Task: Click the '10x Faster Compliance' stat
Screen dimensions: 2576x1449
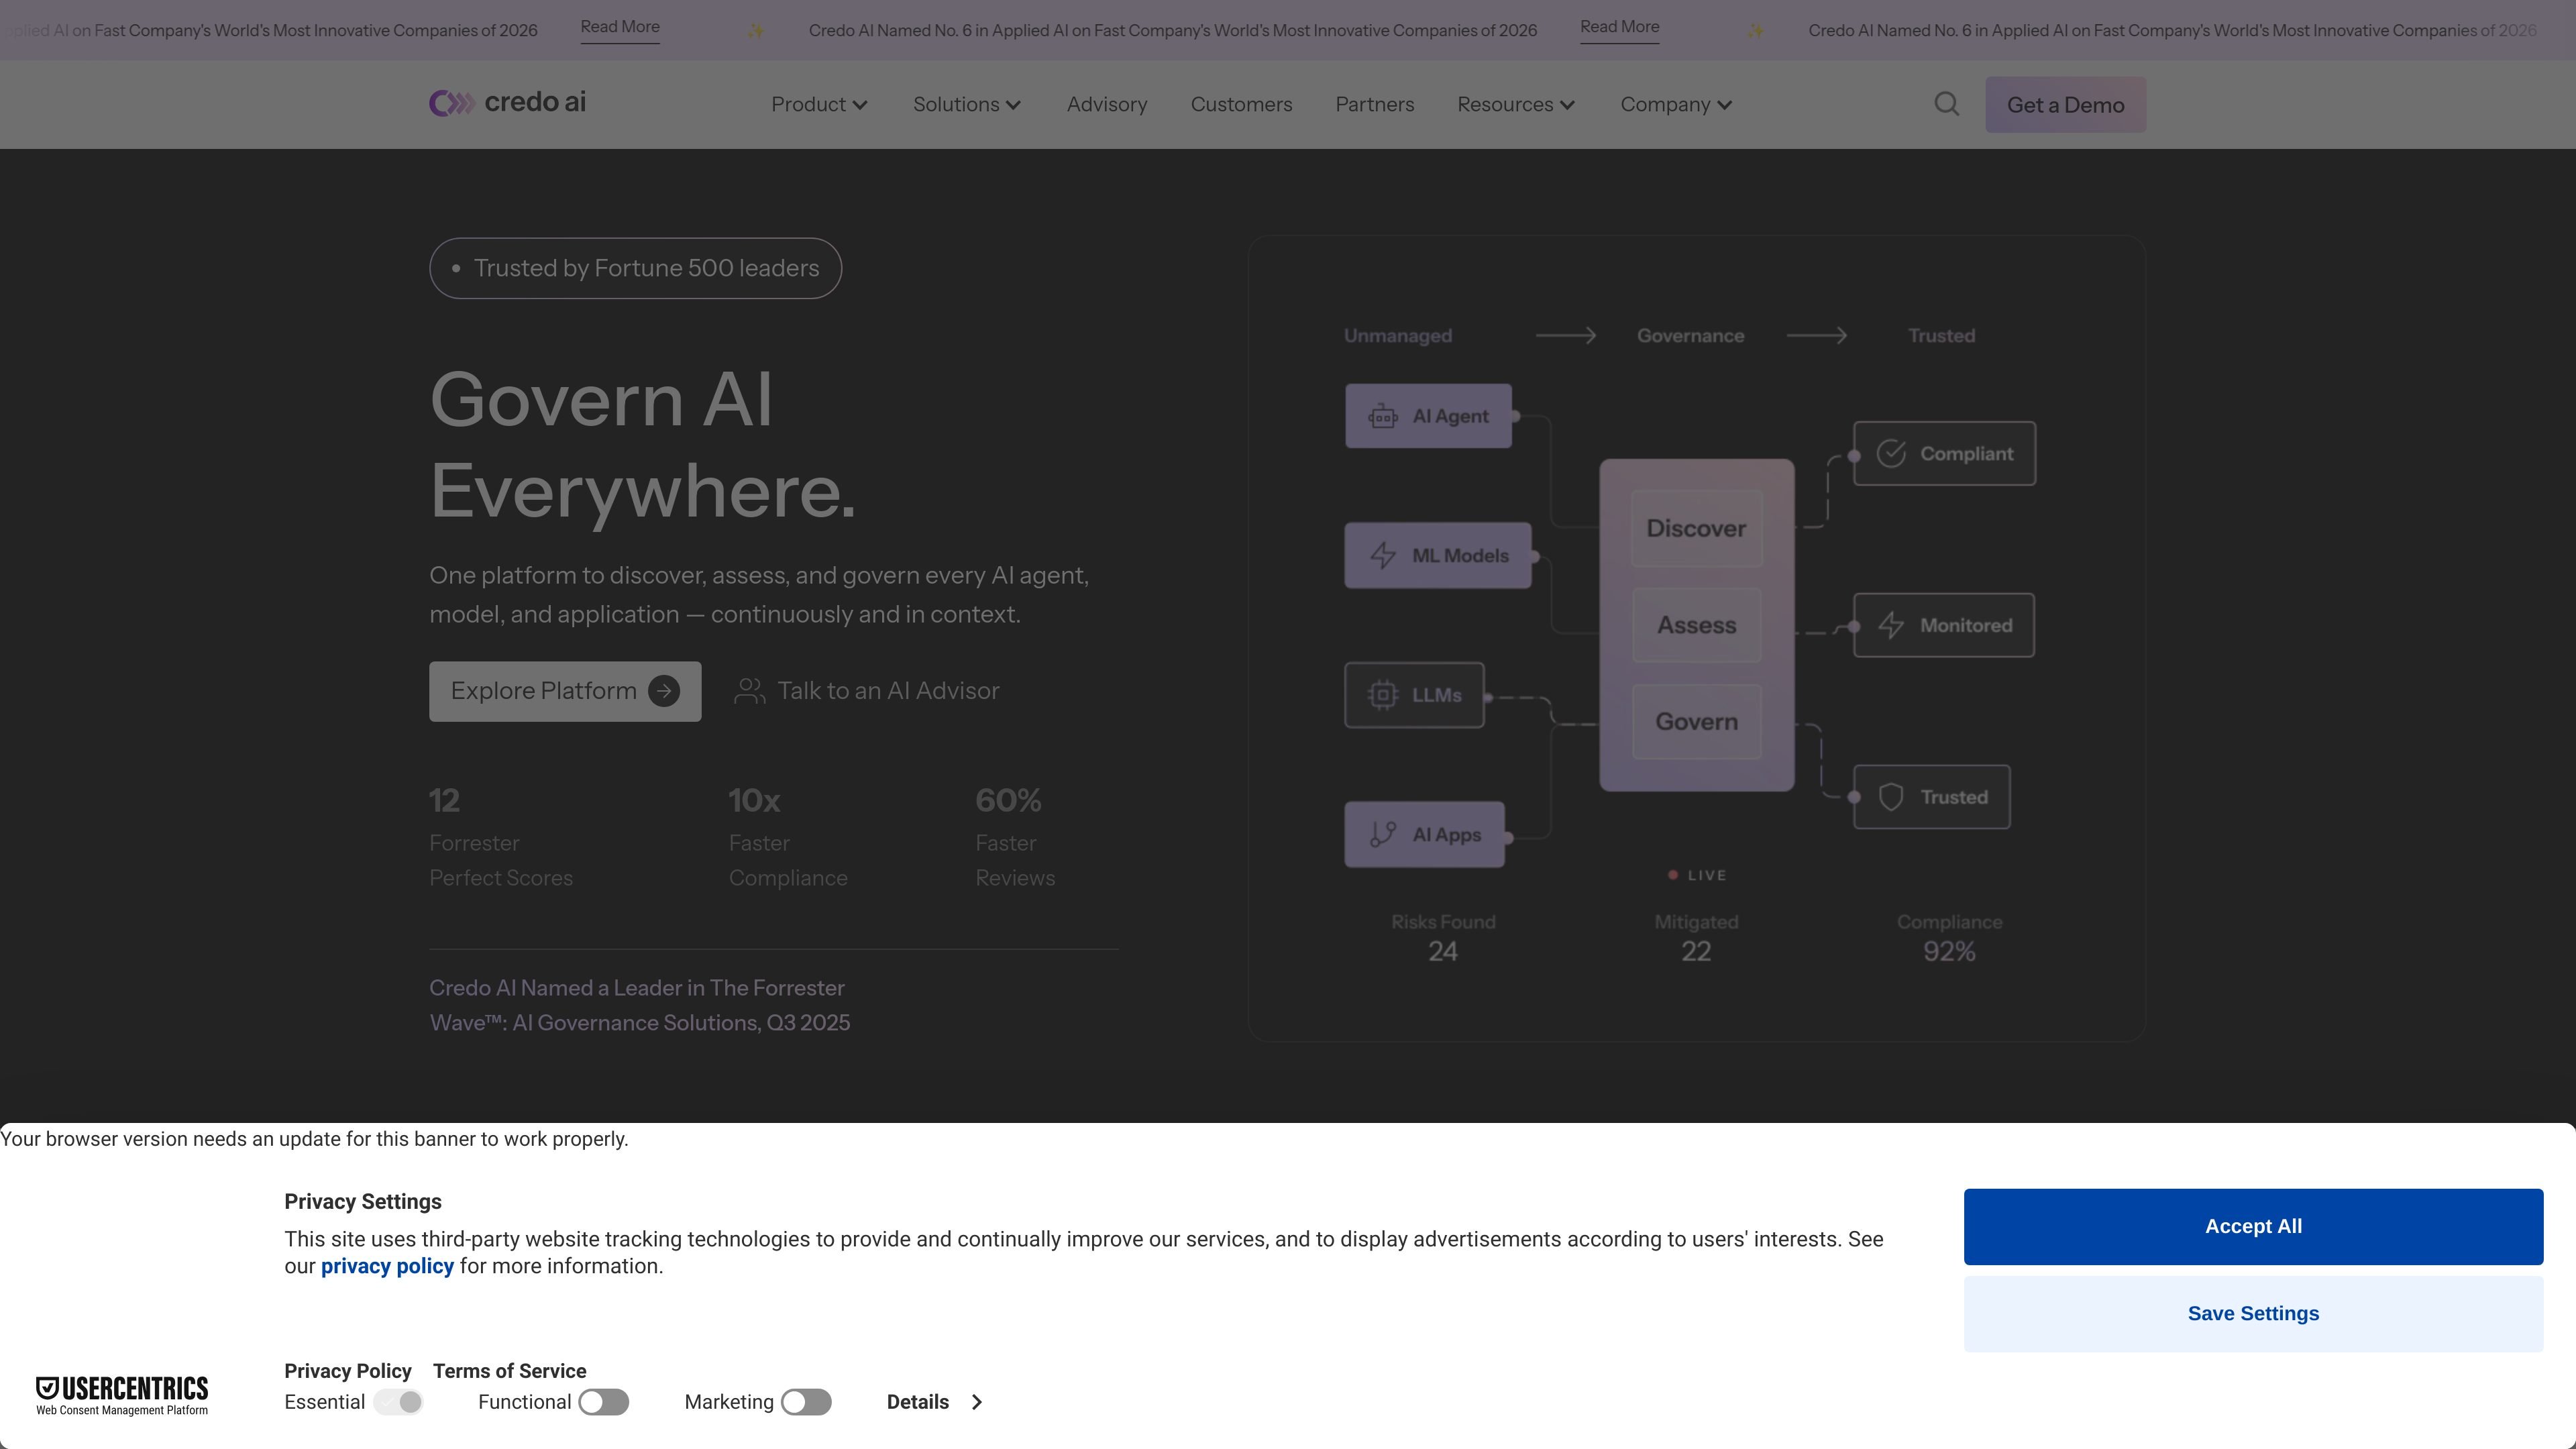Action: tap(788, 838)
